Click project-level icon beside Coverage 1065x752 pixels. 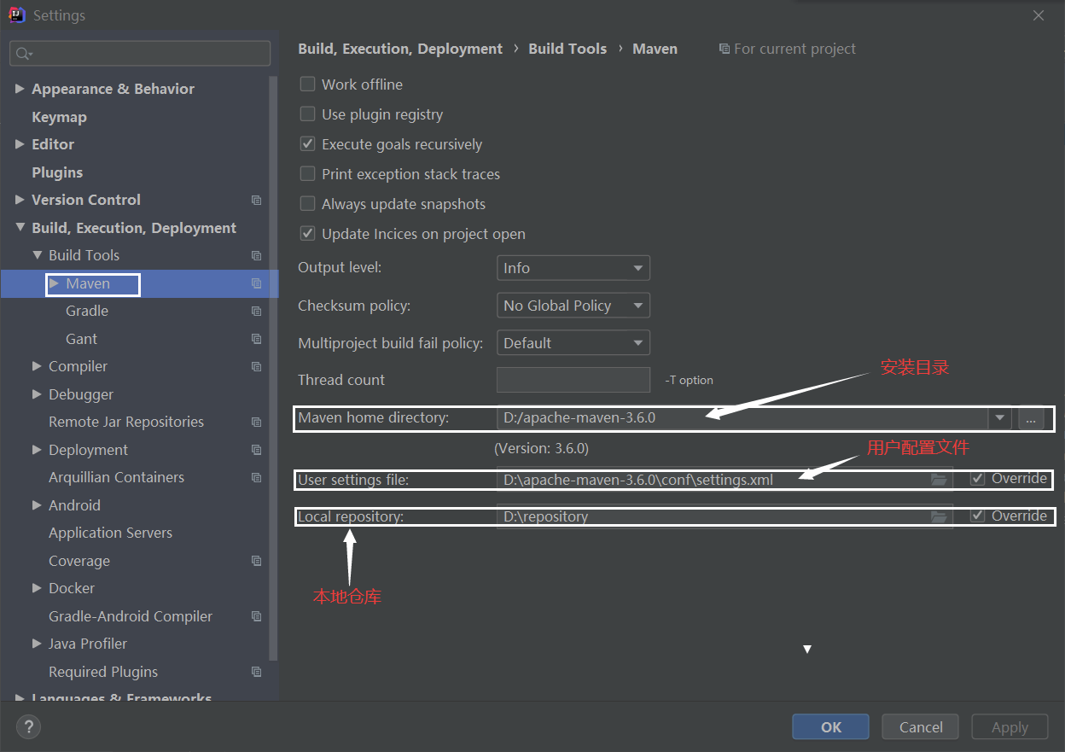coord(256,561)
